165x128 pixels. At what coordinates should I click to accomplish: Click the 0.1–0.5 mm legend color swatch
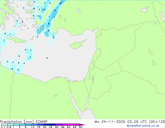coord(4,125)
